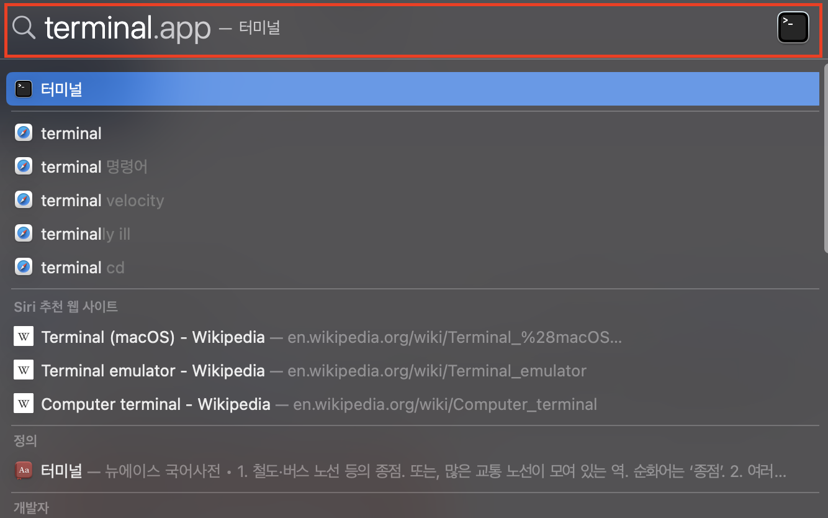This screenshot has width=828, height=518.
Task: Select the 'terminal 명령어' suggestion
Action: (413, 166)
